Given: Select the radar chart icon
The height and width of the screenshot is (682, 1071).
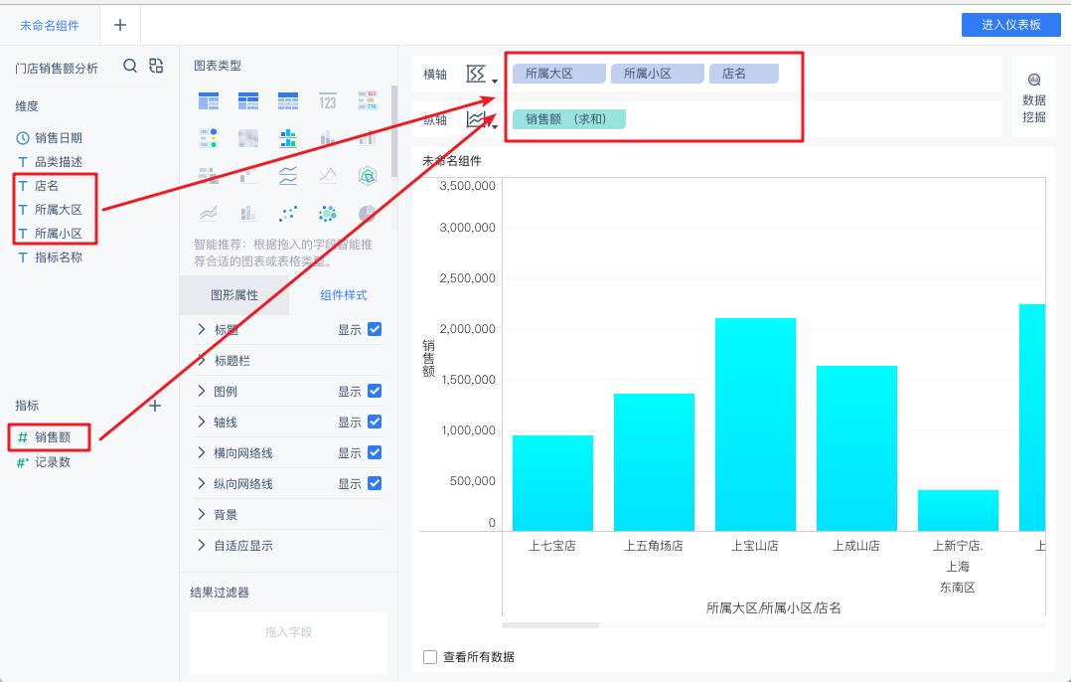Looking at the screenshot, I should [368, 176].
